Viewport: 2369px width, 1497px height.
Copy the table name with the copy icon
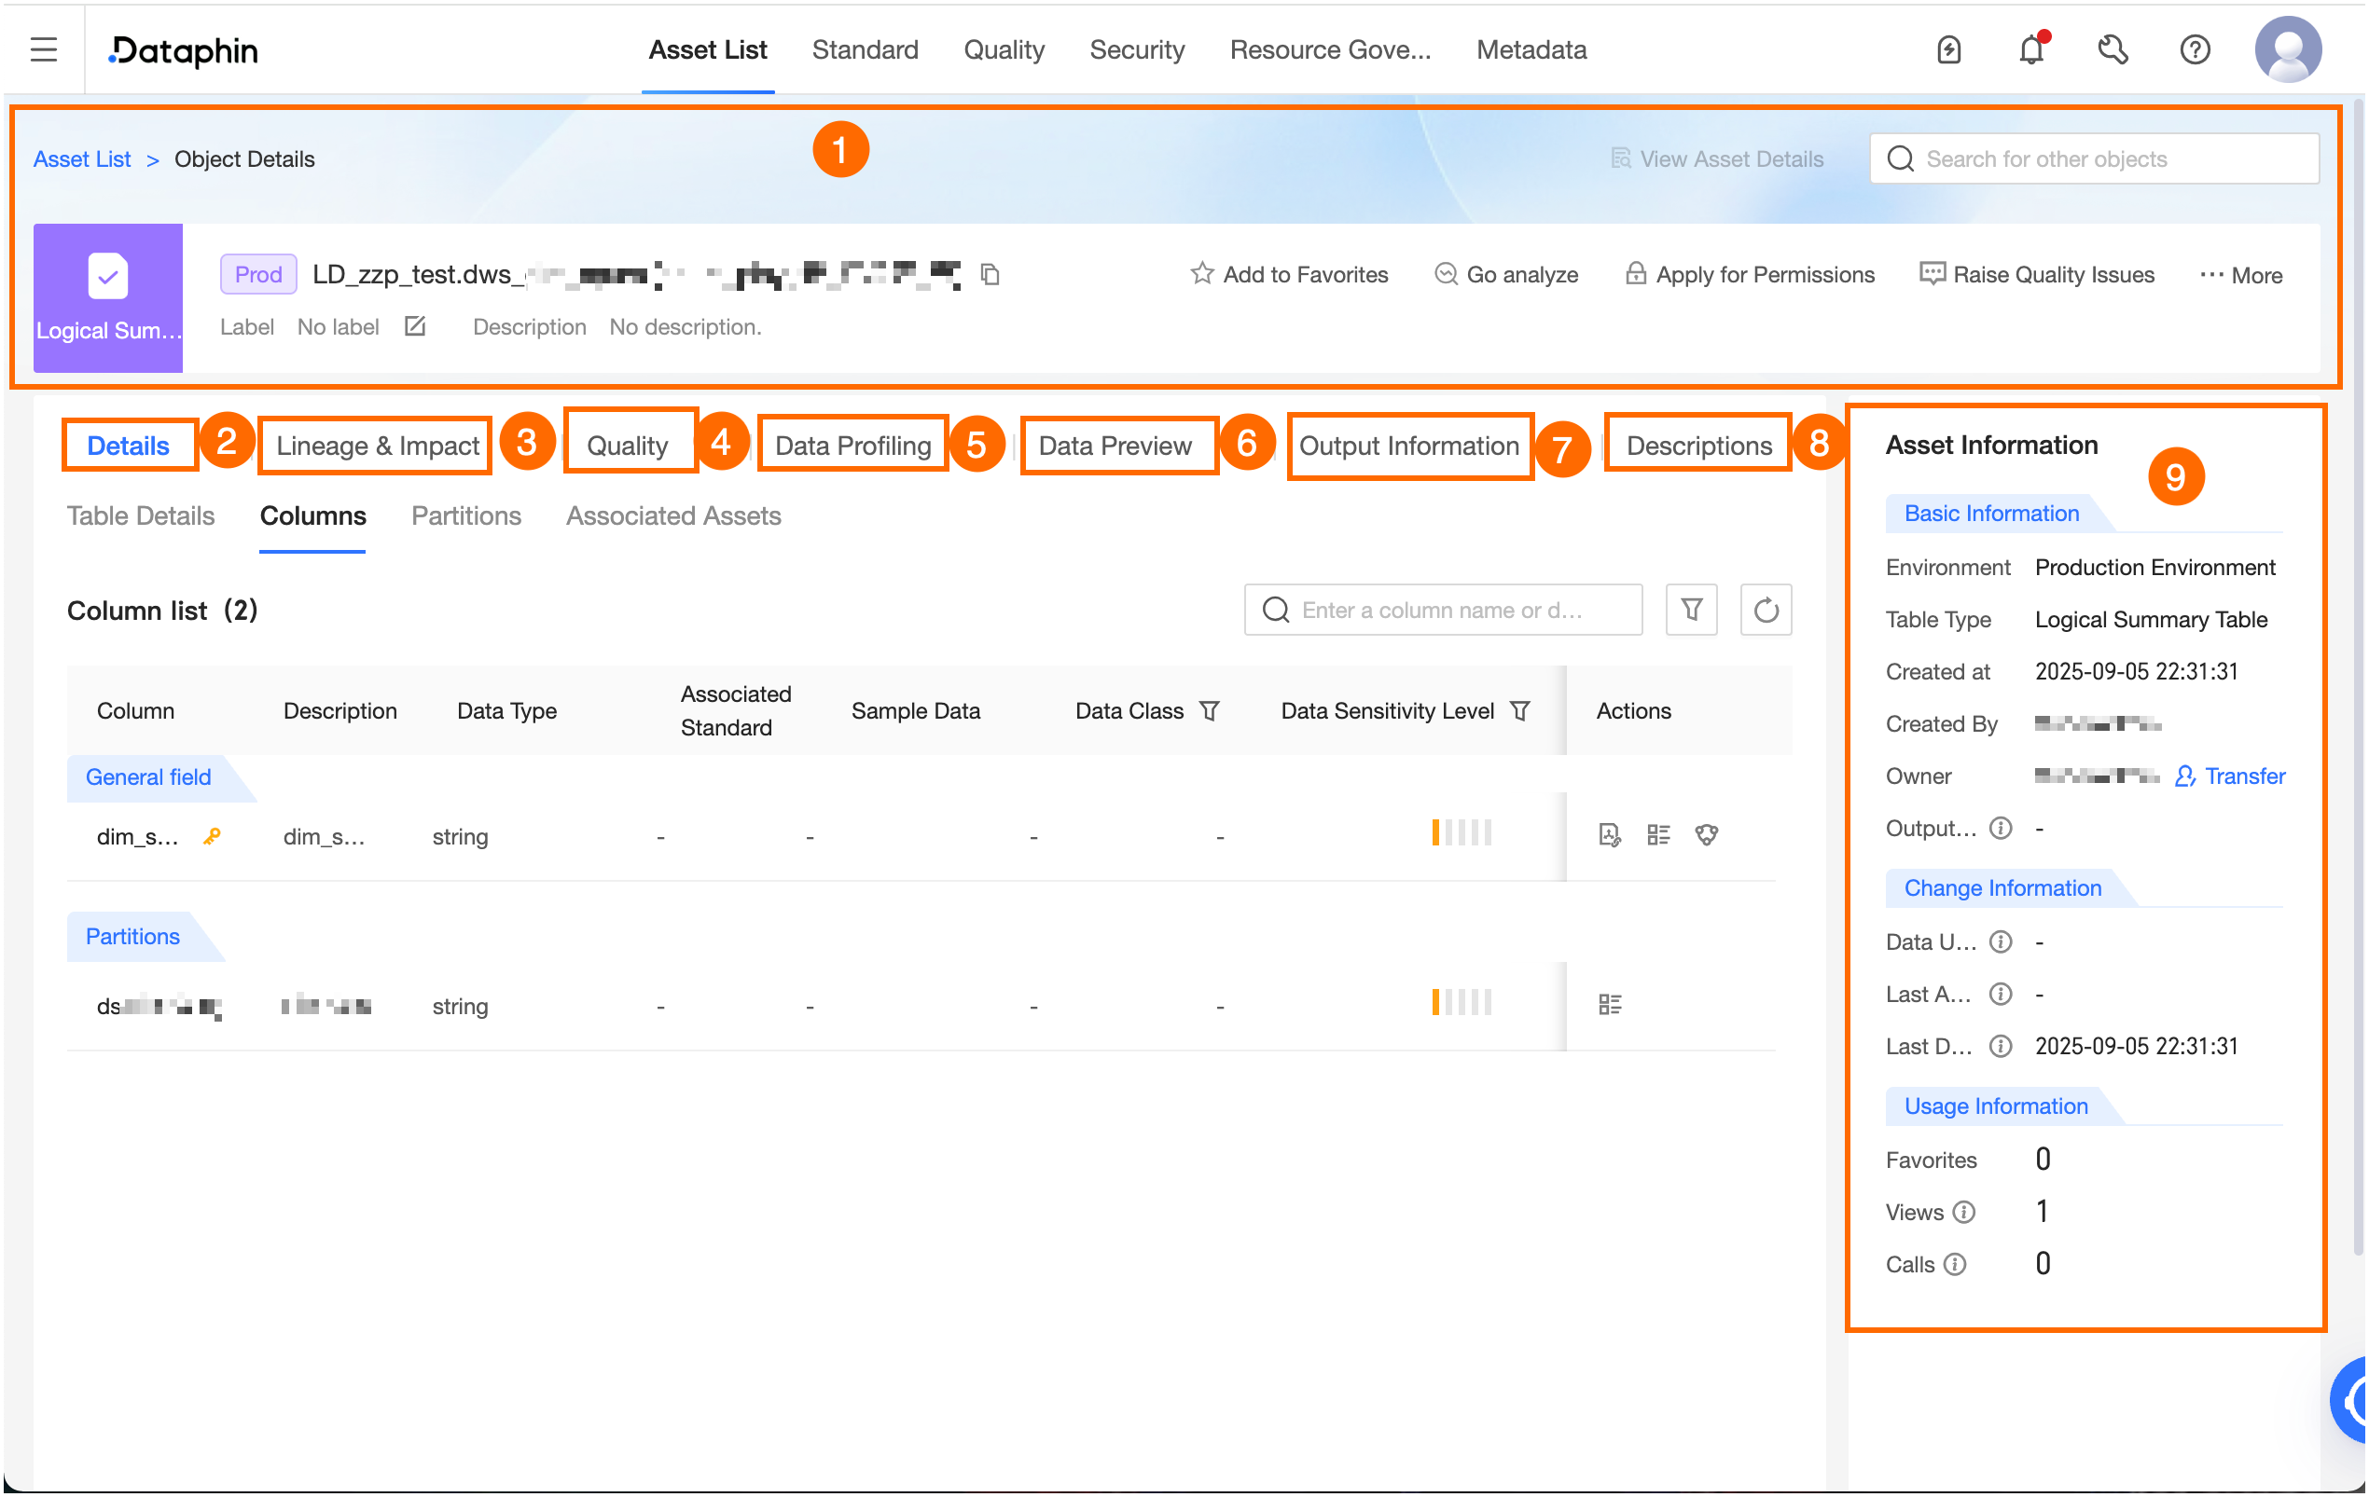coord(990,274)
